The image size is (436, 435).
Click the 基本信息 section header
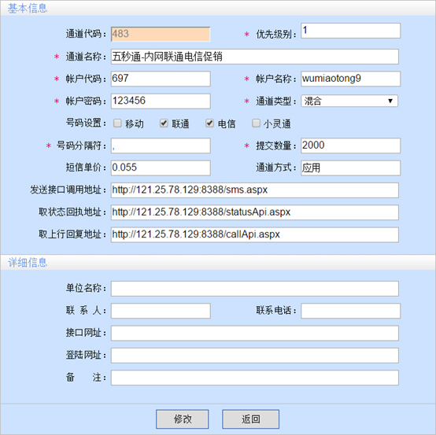[28, 9]
